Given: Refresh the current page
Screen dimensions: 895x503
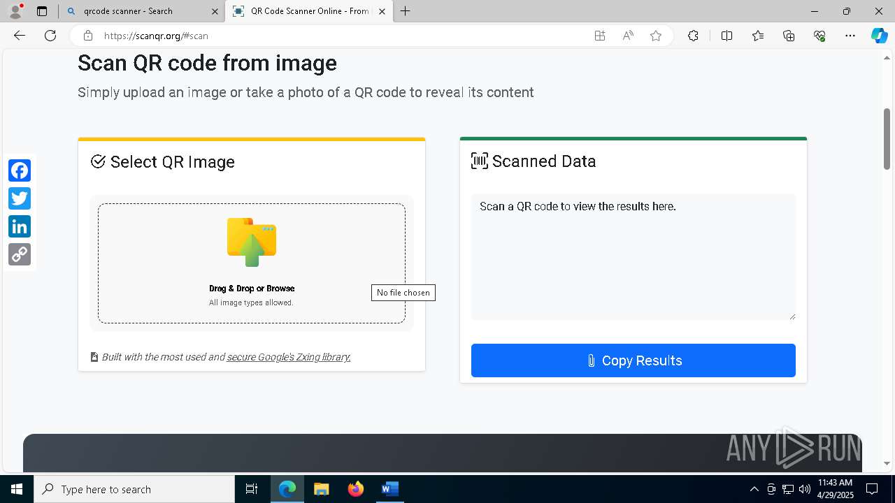Looking at the screenshot, I should coord(50,36).
